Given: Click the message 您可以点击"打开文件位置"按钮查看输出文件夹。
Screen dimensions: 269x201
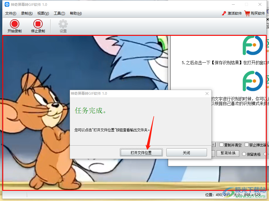Looking at the screenshot, I should pos(112,130).
